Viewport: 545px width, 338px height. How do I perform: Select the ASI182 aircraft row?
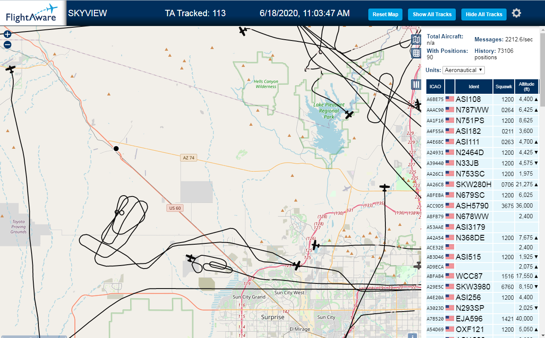[482, 131]
